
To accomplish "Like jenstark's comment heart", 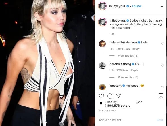I will [x=162, y=87].
